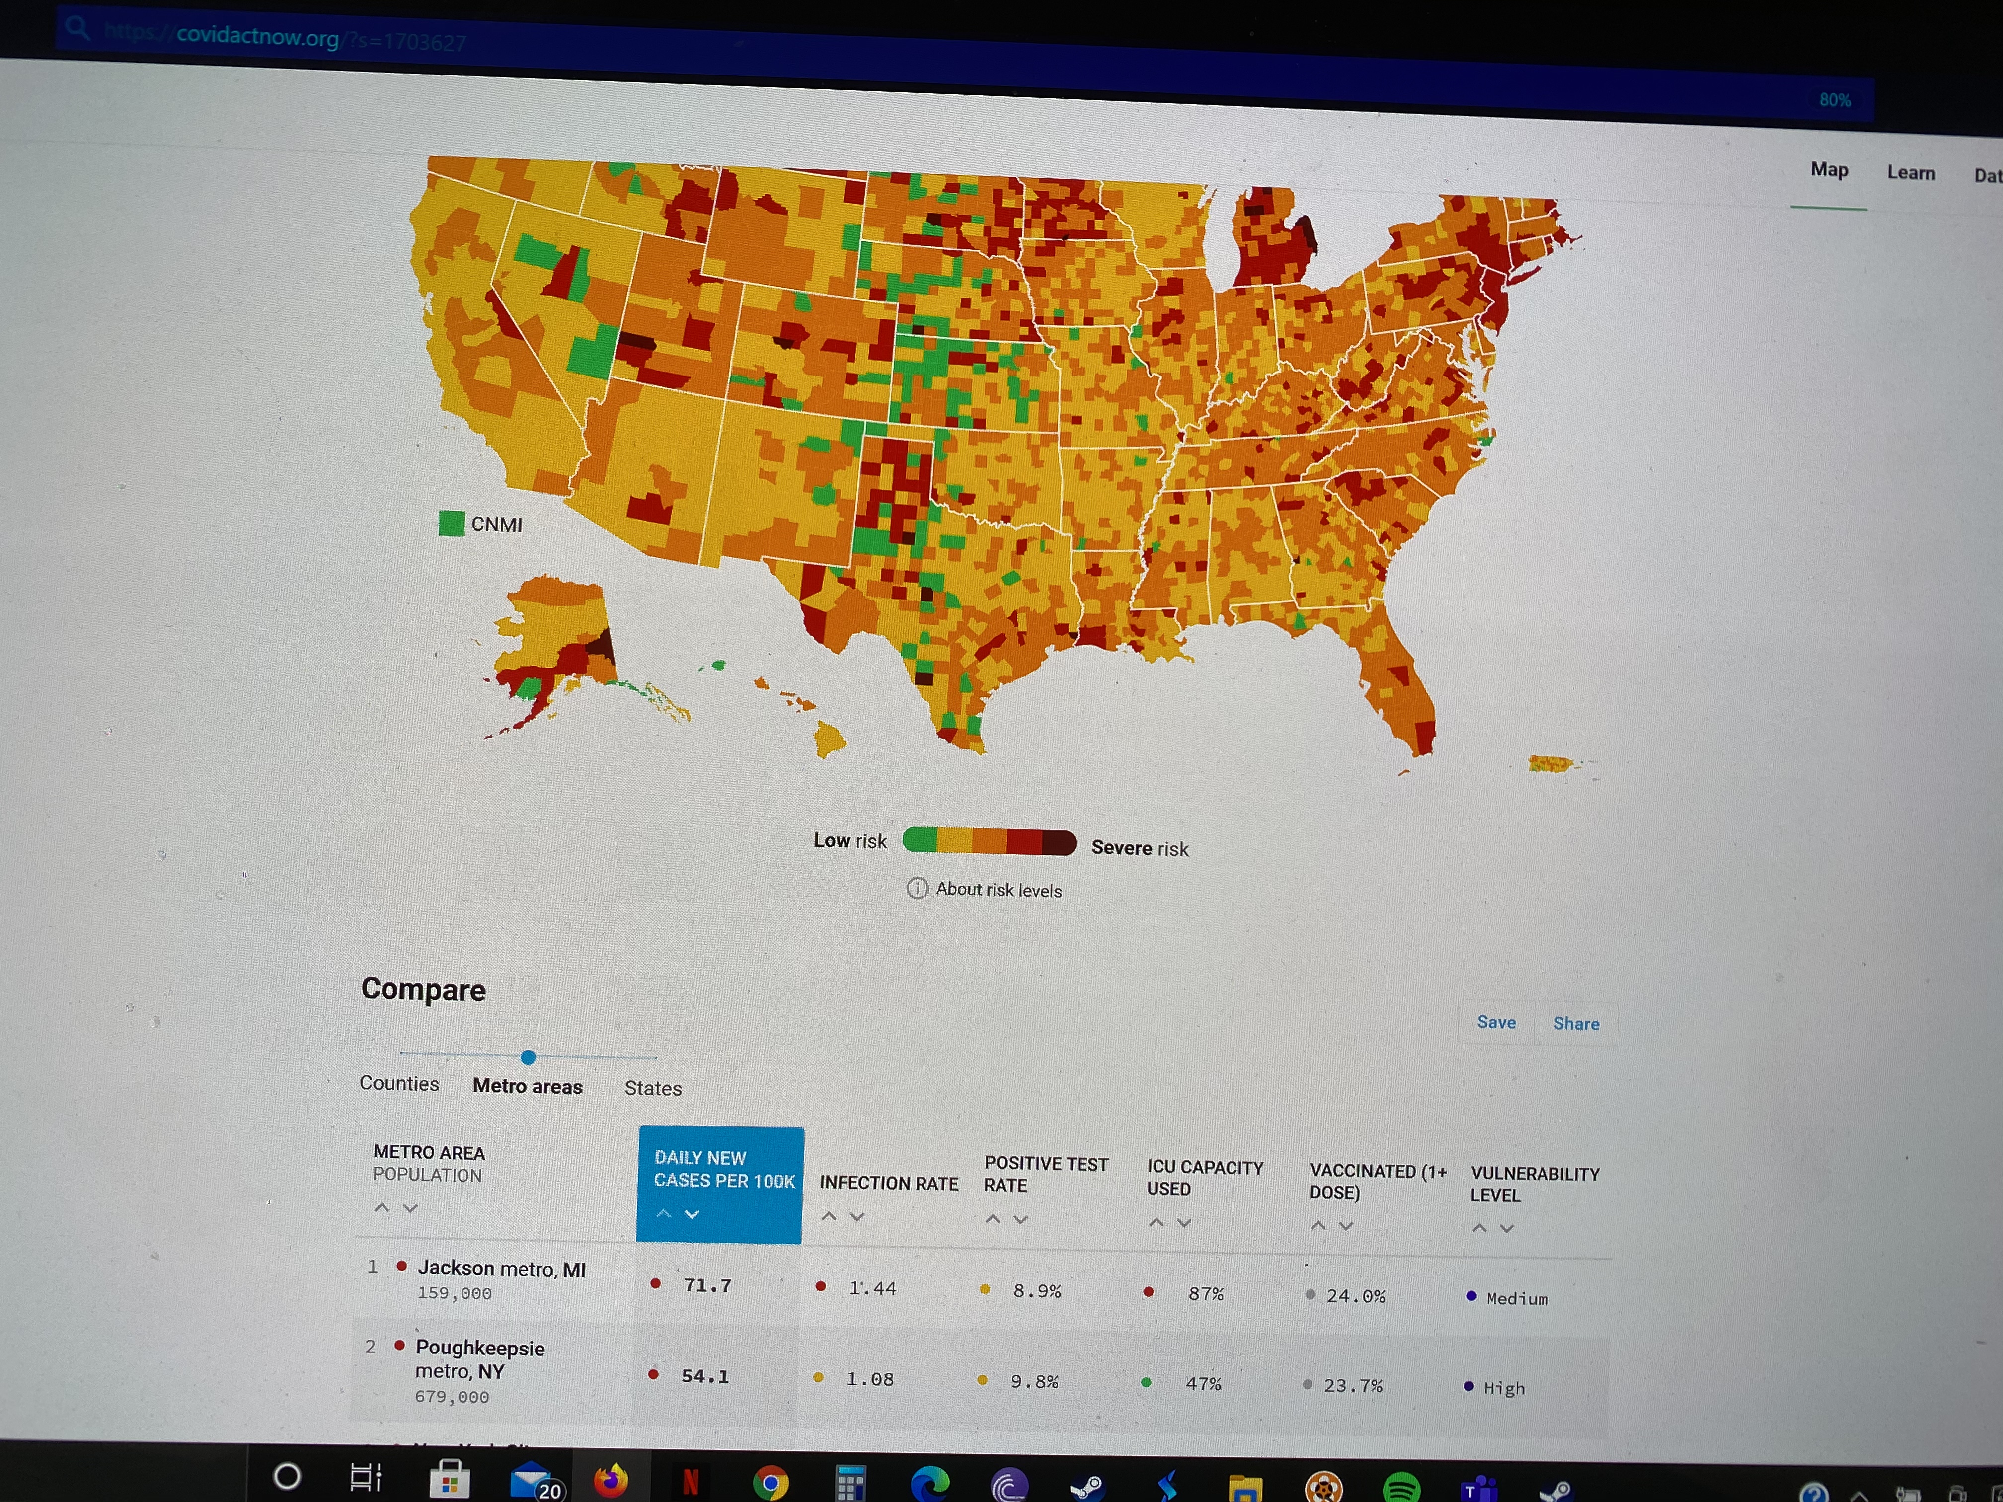The height and width of the screenshot is (1502, 2003).
Task: Select Metro areas comparison option
Action: (x=527, y=1086)
